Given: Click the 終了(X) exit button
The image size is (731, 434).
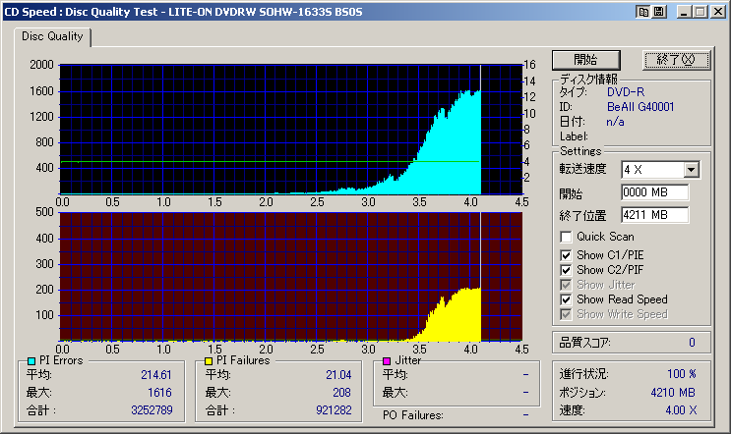Looking at the screenshot, I should [676, 60].
